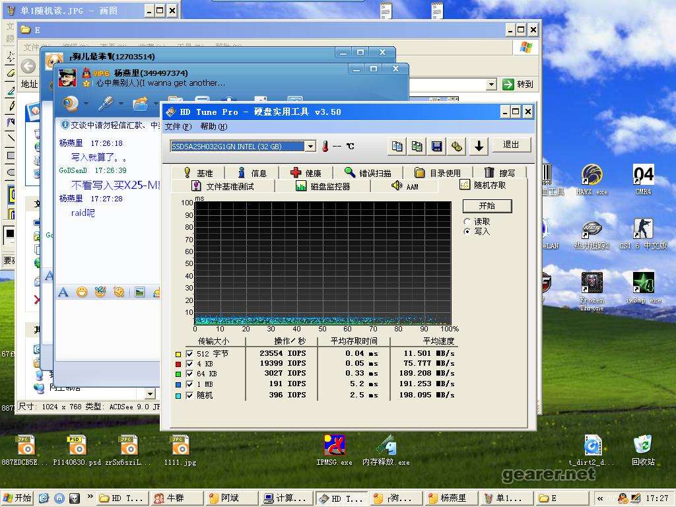Switch to the AAM tab
This screenshot has width=676, height=507.
click(405, 186)
